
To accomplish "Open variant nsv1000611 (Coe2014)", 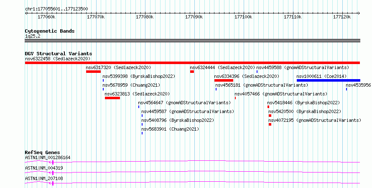I will coord(321,76).
